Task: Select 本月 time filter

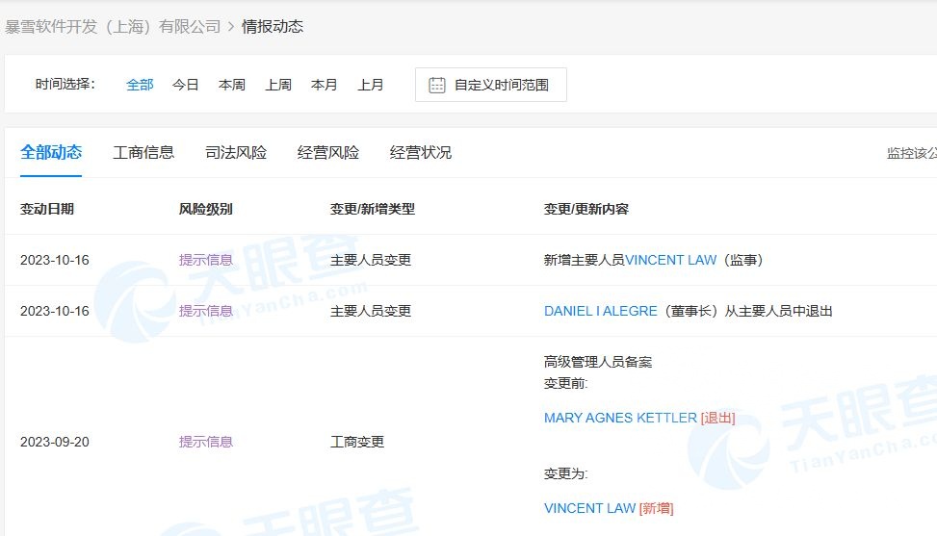Action: [324, 85]
